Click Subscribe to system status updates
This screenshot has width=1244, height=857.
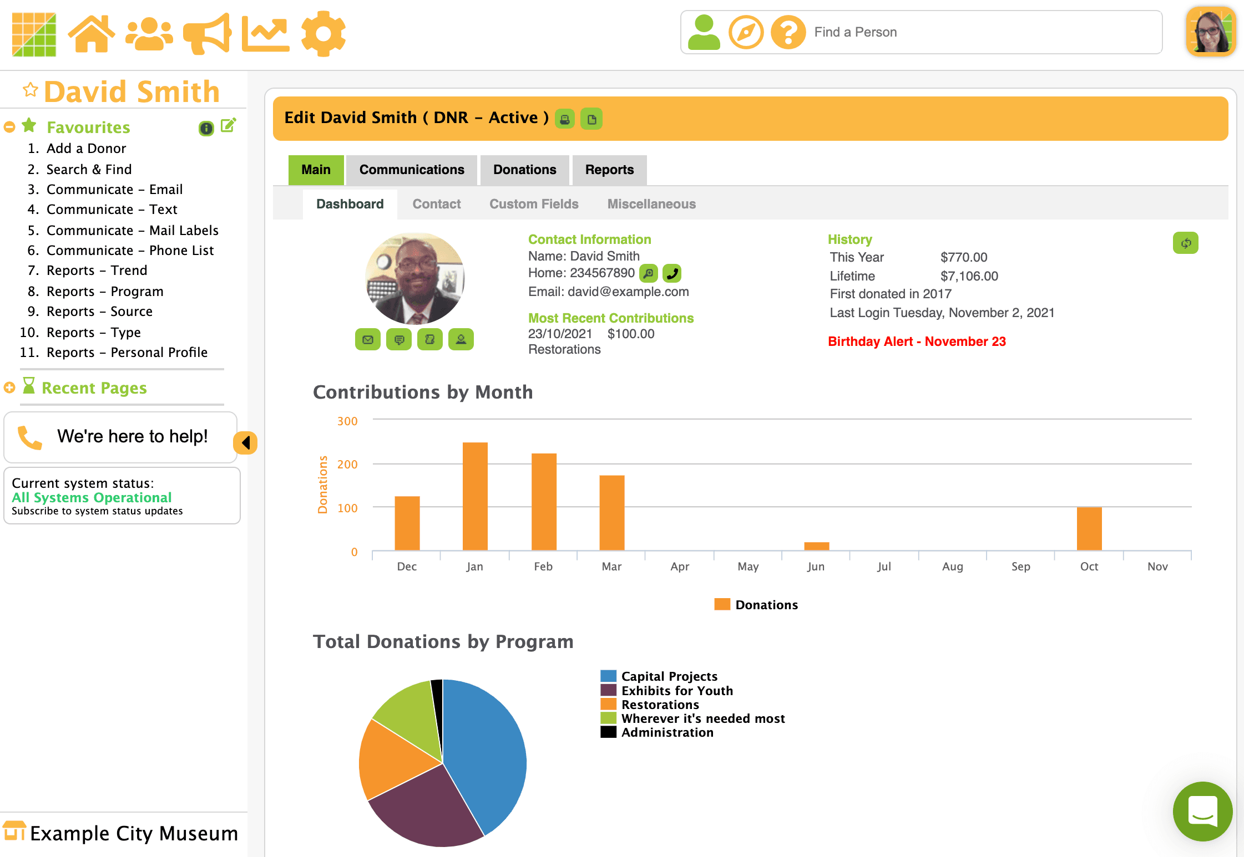tap(97, 511)
